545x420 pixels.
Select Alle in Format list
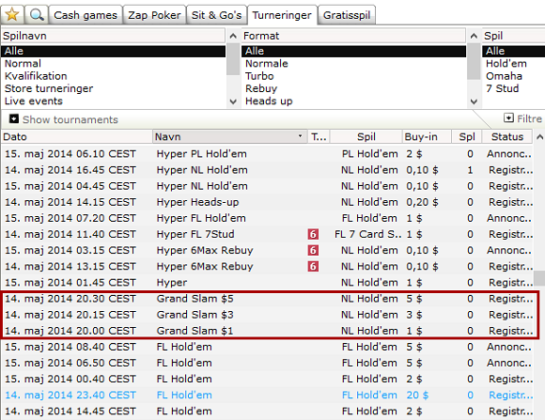click(x=354, y=51)
